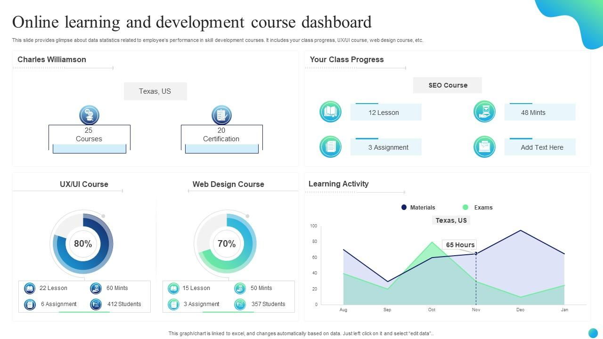
Task: Click the Sep axis label
Action: 387,310
